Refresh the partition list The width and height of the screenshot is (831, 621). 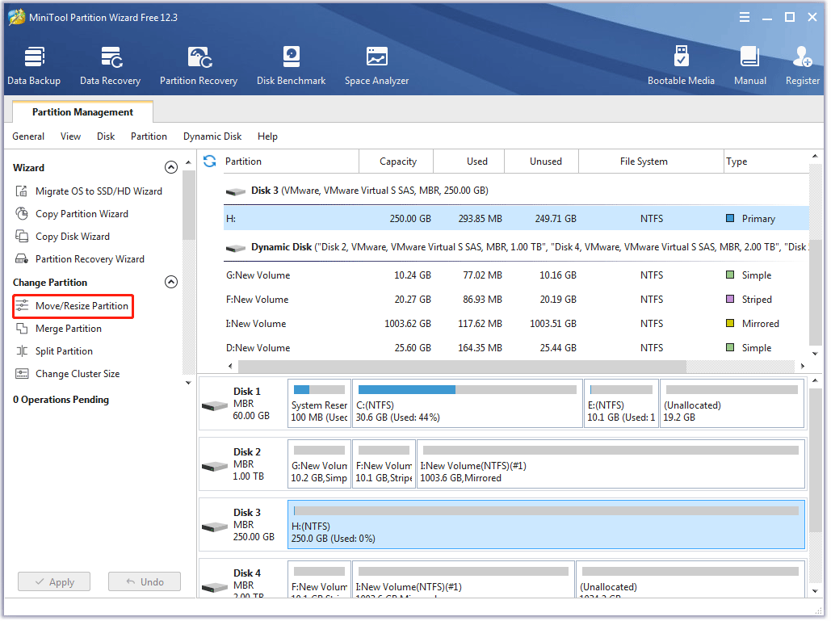[210, 162]
